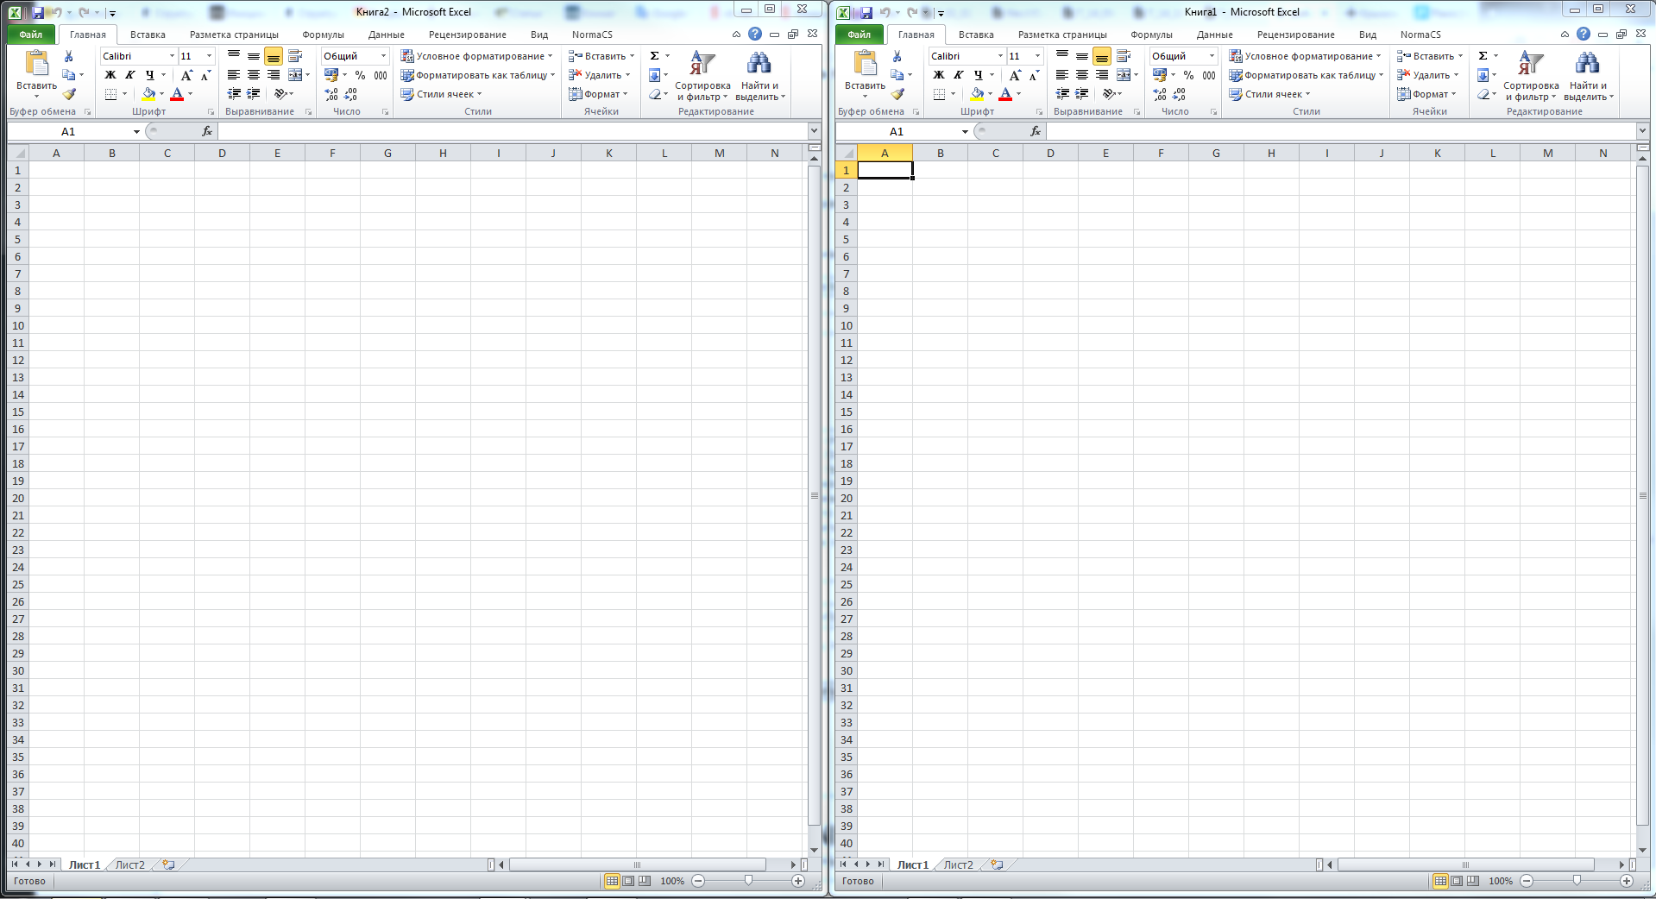
Task: Click Undo icon in Книга1 title bar
Action: (885, 12)
